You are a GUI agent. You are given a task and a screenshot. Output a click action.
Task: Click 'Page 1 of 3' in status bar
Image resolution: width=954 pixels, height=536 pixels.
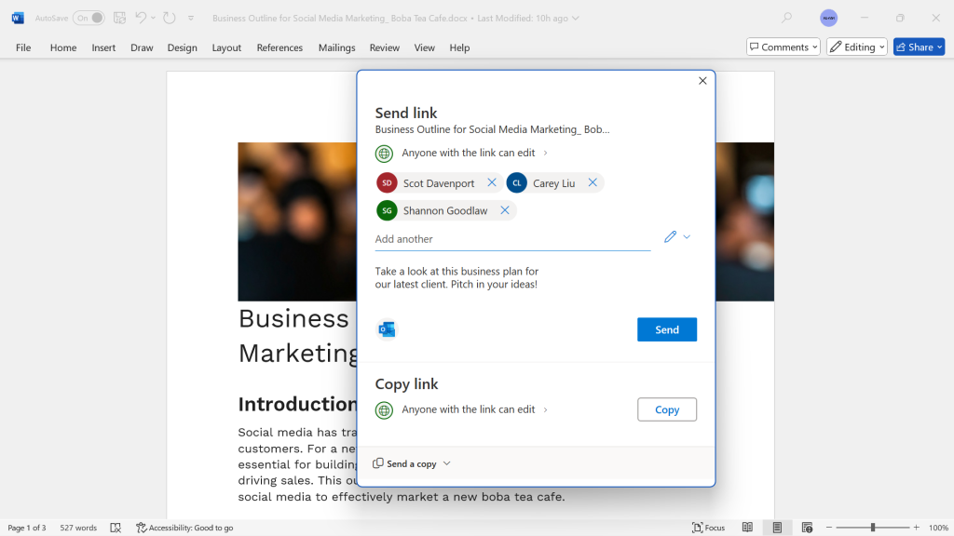point(27,528)
